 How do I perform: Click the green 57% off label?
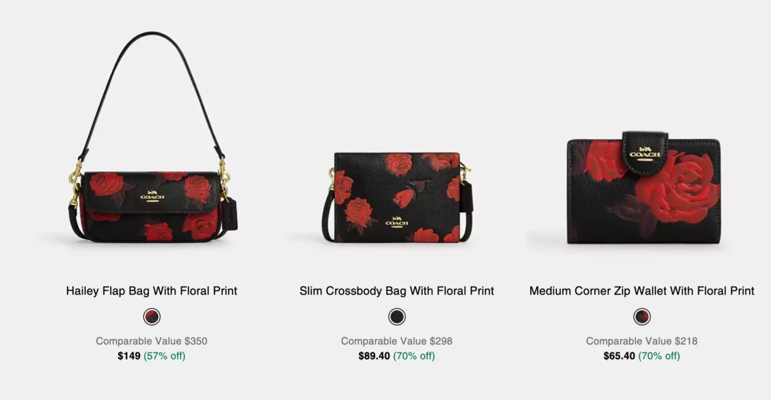tap(164, 356)
